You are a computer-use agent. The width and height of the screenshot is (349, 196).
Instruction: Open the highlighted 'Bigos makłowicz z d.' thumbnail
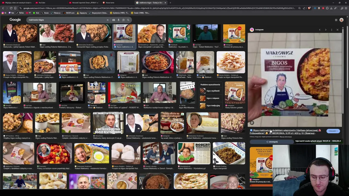click(124, 34)
